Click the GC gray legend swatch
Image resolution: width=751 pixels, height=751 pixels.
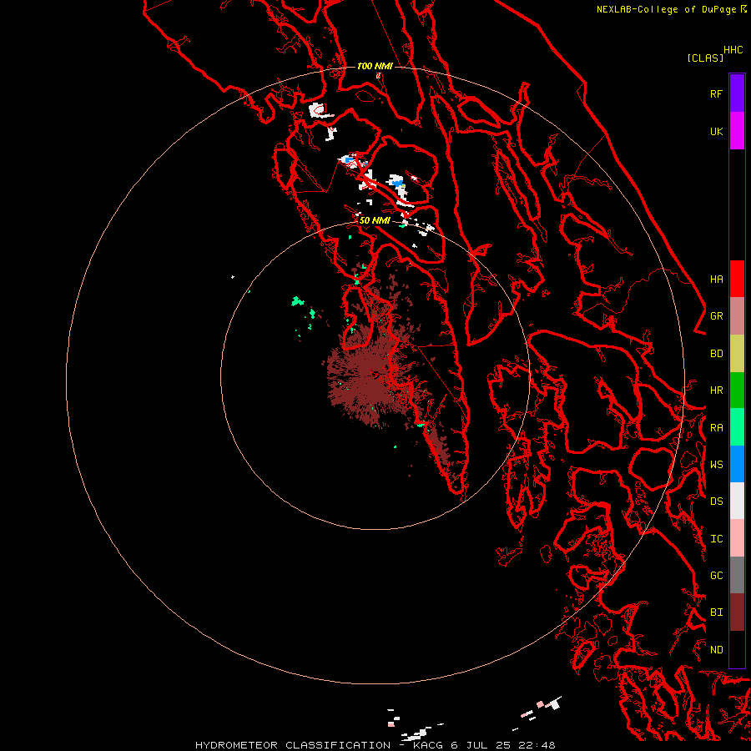[737, 575]
